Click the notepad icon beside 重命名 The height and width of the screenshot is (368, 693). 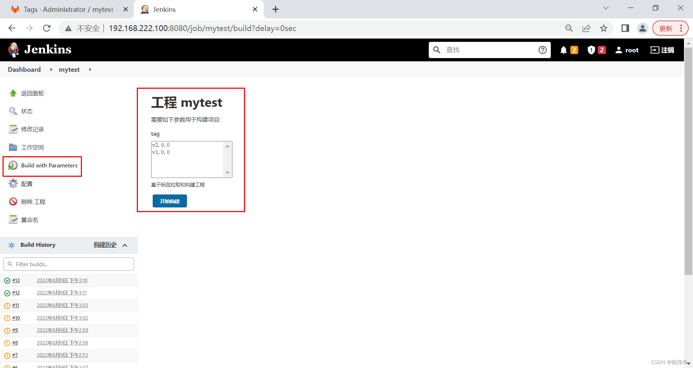pyautogui.click(x=13, y=219)
